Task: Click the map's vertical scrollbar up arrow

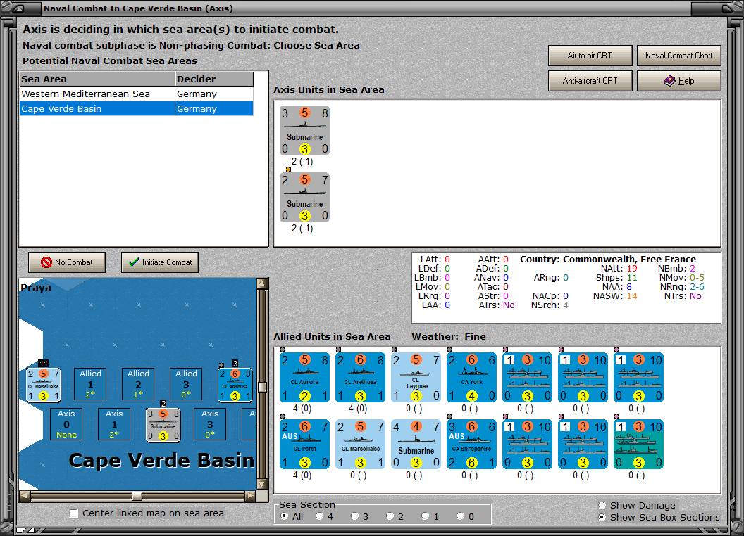Action: (262, 283)
